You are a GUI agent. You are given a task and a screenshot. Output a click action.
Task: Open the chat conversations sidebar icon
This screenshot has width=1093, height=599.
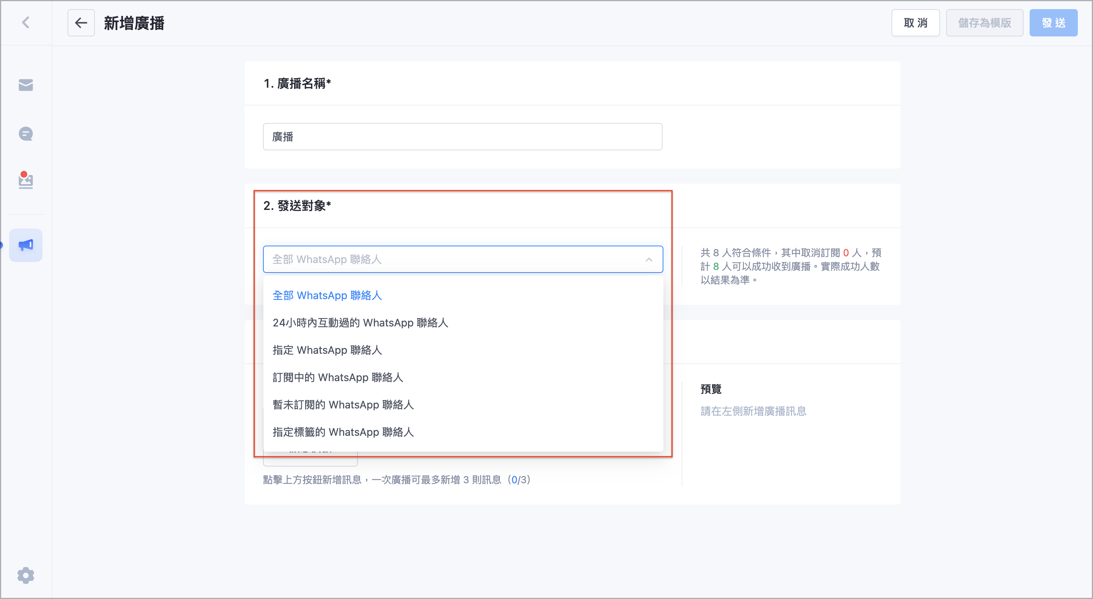26,134
